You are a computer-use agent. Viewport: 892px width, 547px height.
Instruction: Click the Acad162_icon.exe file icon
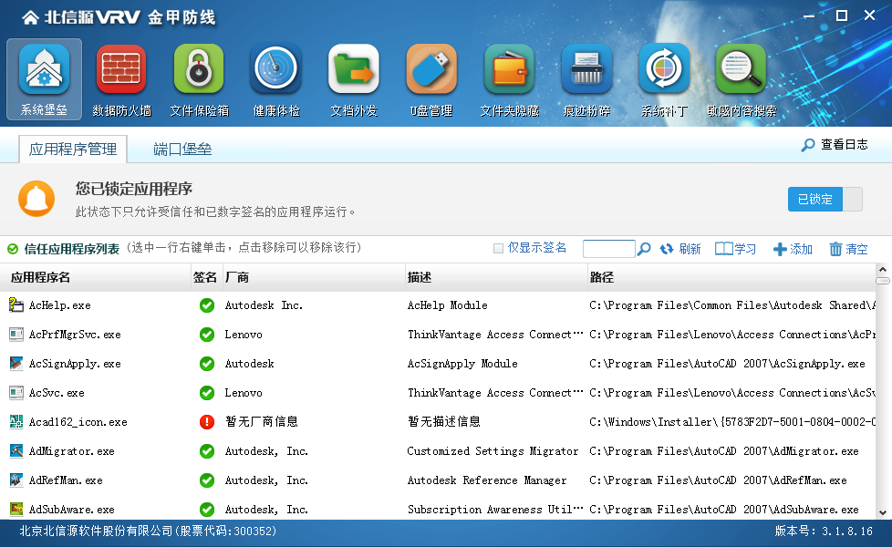(16, 422)
